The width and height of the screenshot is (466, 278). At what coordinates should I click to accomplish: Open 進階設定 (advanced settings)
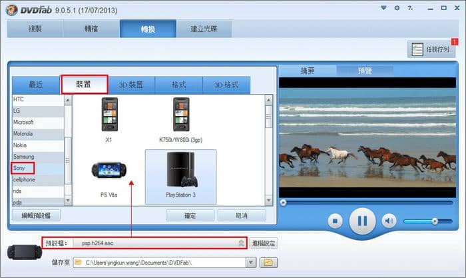264,243
